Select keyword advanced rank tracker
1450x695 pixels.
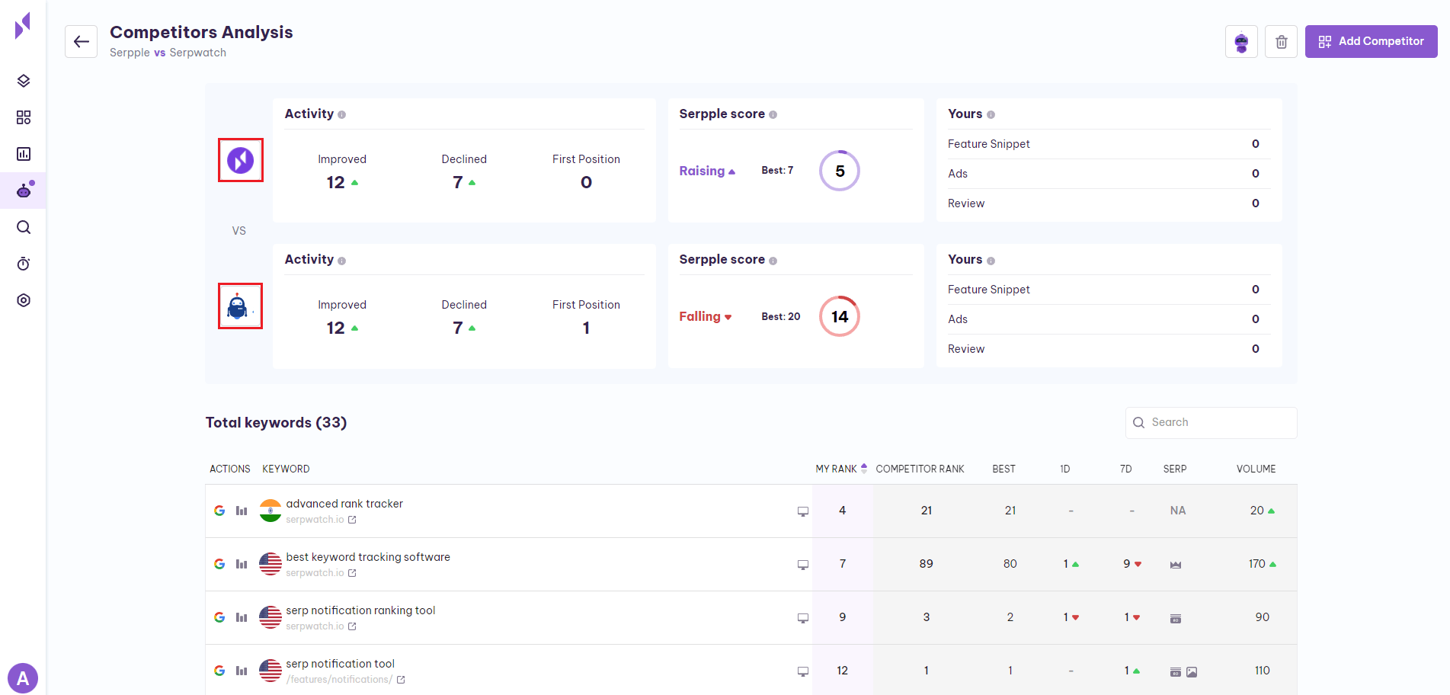344,504
